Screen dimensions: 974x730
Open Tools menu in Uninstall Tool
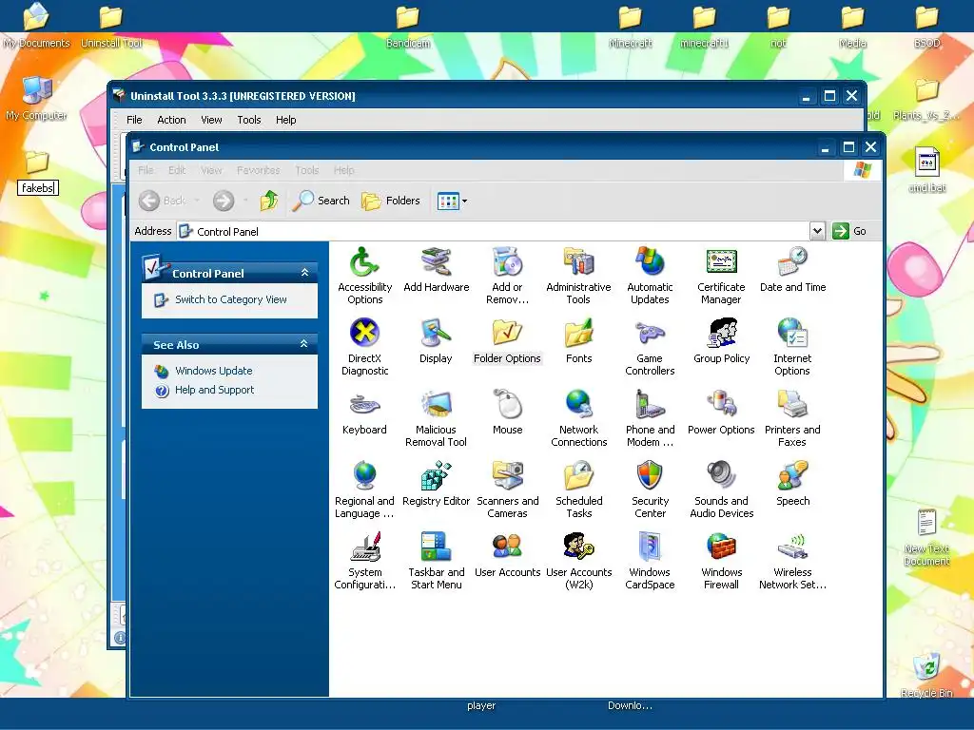tap(249, 120)
